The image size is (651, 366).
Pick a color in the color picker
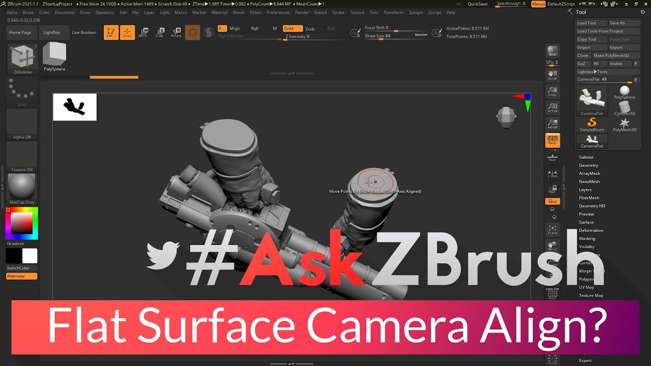[22, 223]
